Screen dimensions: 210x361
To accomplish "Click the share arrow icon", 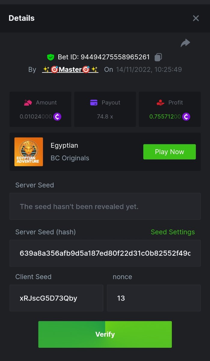I will coord(185,43).
